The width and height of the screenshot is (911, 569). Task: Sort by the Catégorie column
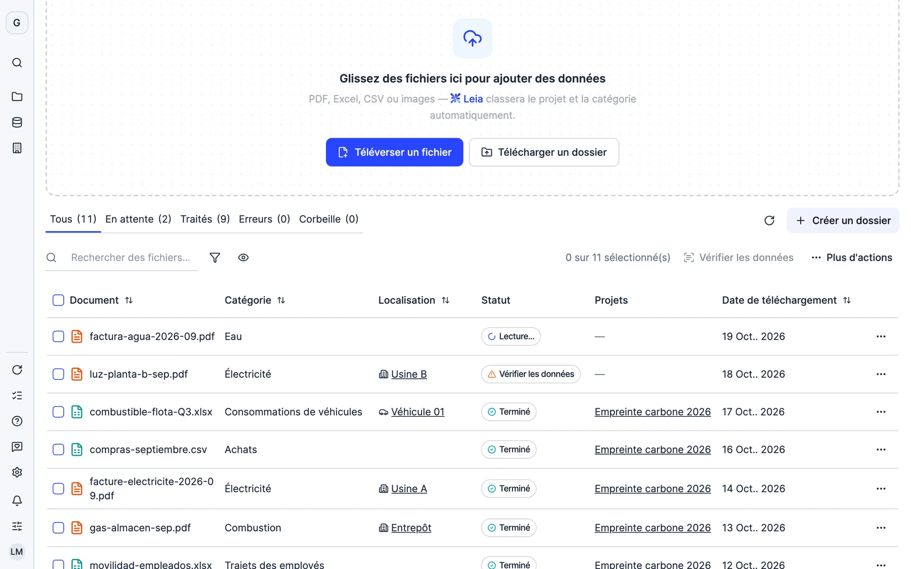[x=281, y=300]
